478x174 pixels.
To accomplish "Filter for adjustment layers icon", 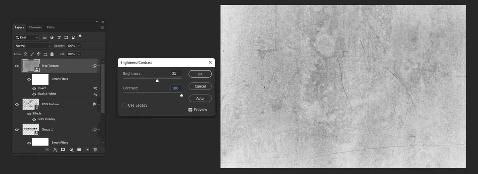I will pyautogui.click(x=52, y=37).
